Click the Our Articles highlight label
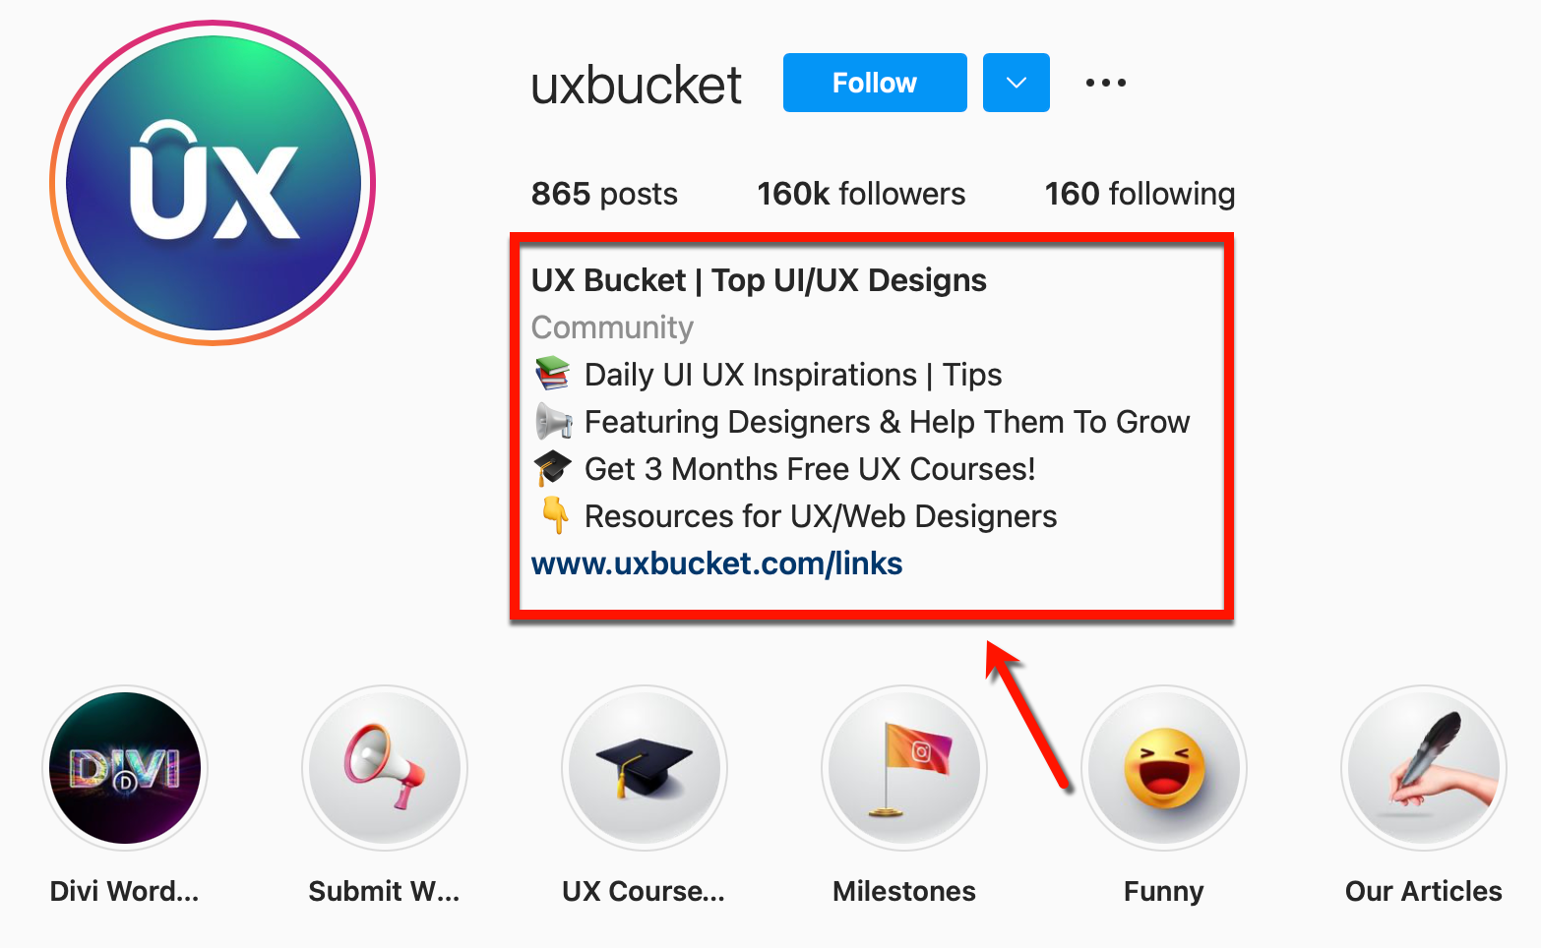The image size is (1541, 948). click(1424, 891)
